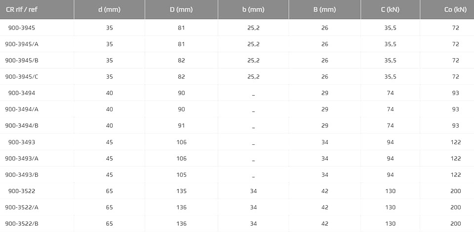Select reference 900-3945 in first row
Image resolution: width=474 pixels, height=232 pixels.
[x=22, y=28]
